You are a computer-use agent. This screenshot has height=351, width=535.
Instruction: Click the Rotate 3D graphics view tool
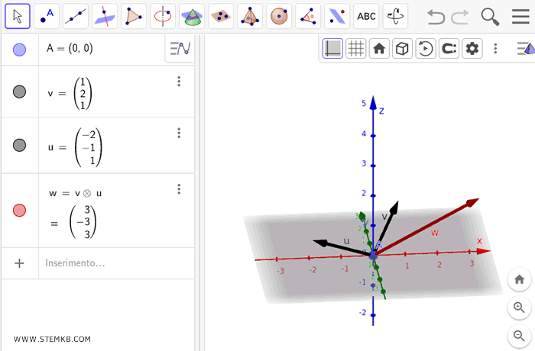tap(395, 15)
